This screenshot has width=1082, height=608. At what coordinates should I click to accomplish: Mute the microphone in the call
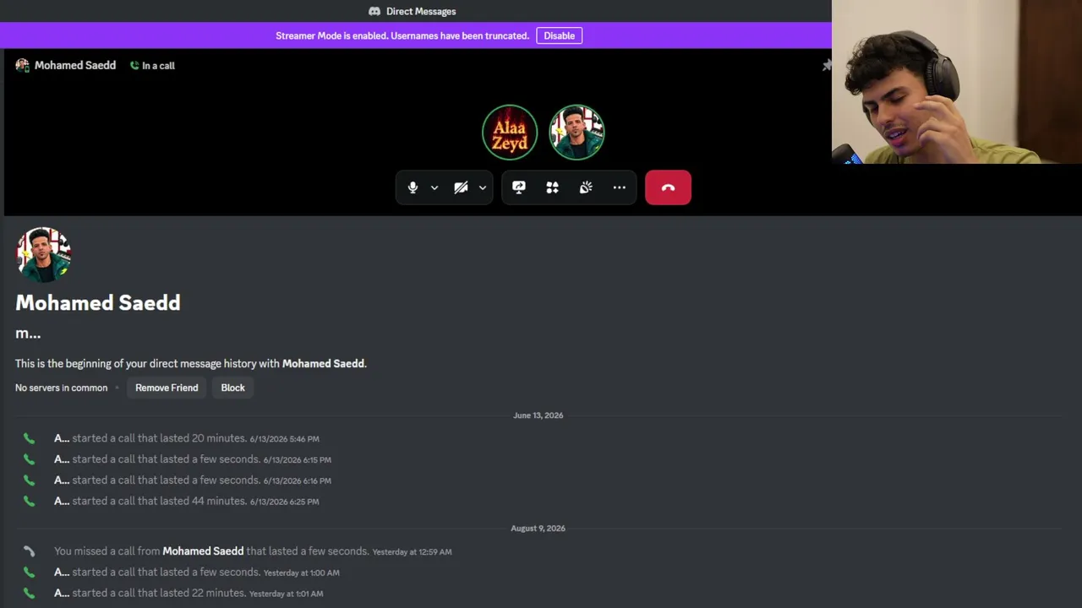tap(413, 187)
